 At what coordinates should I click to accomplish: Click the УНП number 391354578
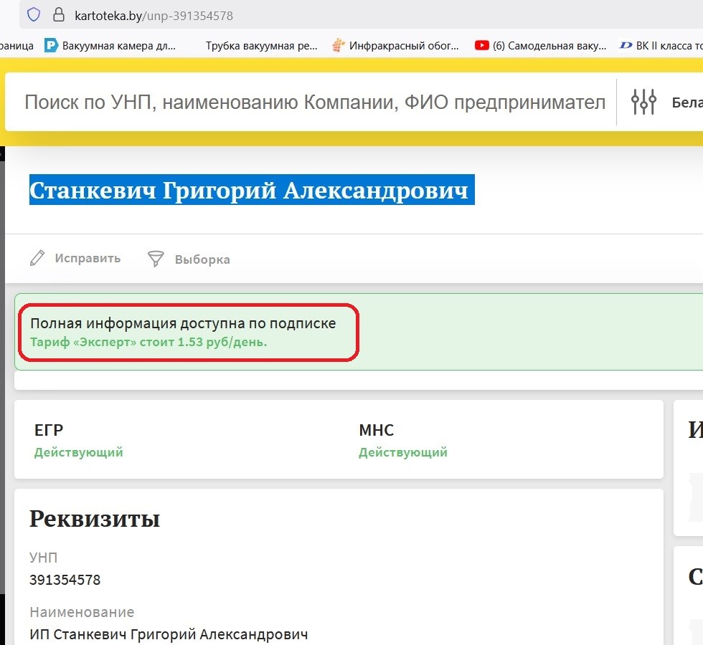click(x=65, y=580)
